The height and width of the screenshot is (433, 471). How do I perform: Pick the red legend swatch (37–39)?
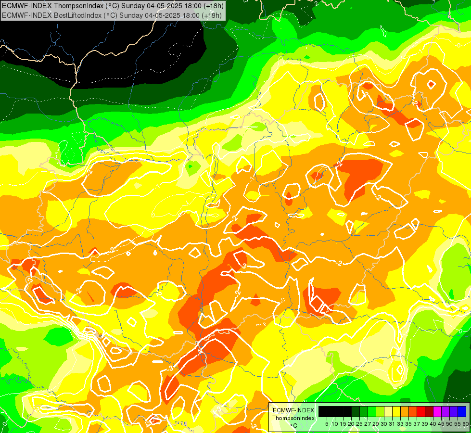point(421,411)
